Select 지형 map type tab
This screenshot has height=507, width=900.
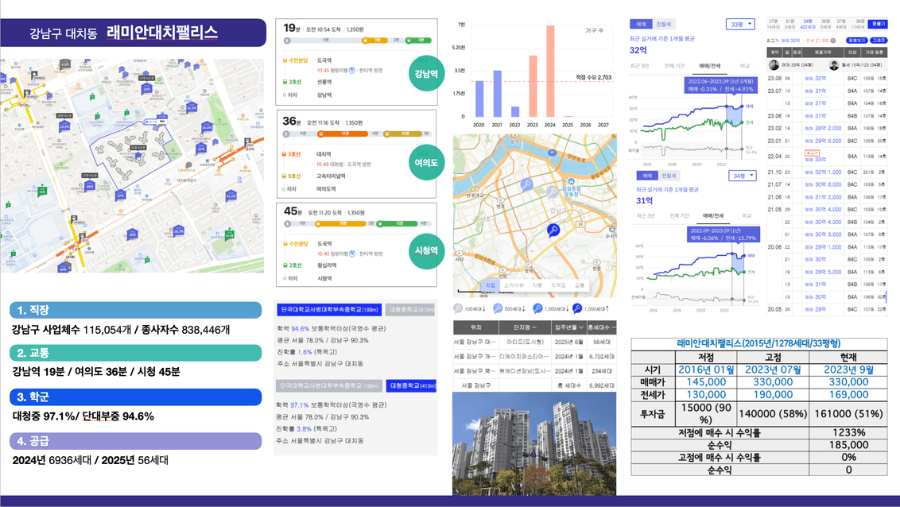coord(537,285)
